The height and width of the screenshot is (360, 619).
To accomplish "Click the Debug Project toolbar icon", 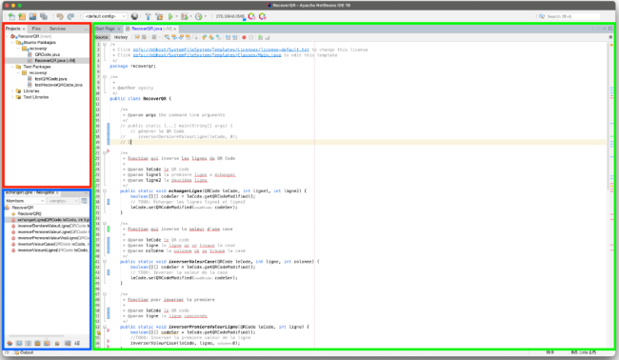I will 185,16.
